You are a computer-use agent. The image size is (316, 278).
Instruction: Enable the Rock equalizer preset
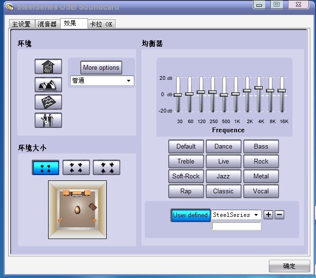261,162
